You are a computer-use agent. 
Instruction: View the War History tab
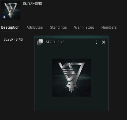(84, 27)
